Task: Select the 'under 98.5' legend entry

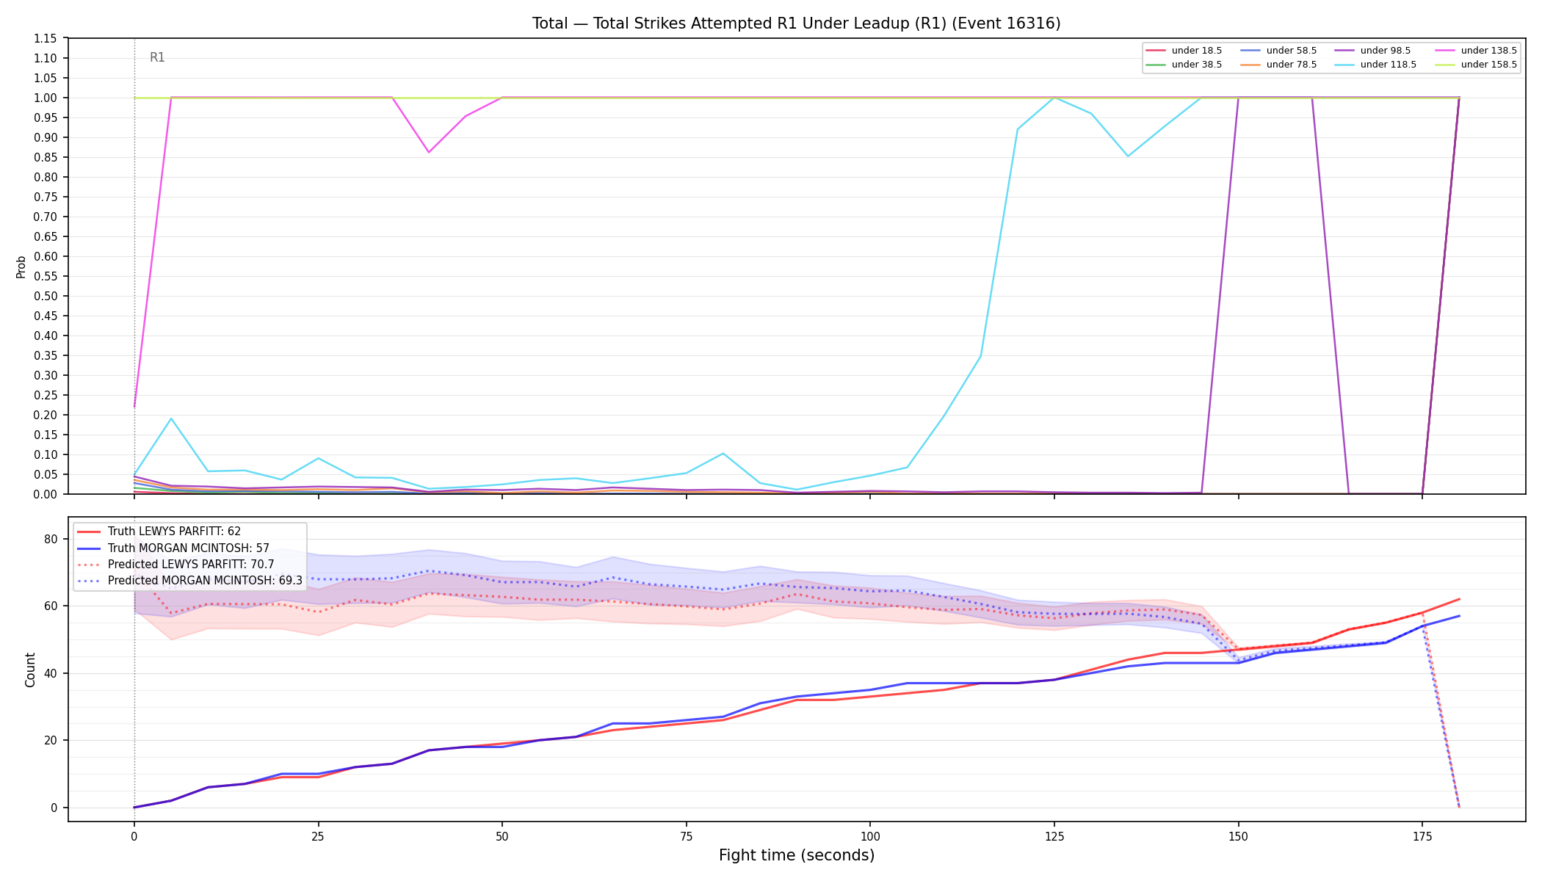Action: pyautogui.click(x=1372, y=51)
